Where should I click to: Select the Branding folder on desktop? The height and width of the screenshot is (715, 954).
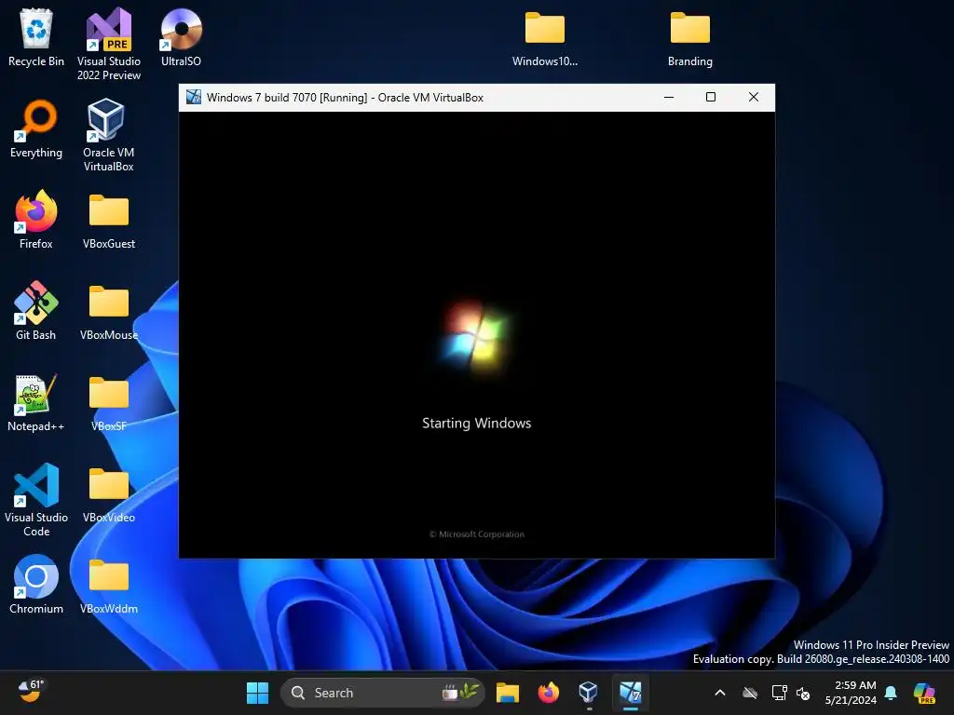(690, 39)
